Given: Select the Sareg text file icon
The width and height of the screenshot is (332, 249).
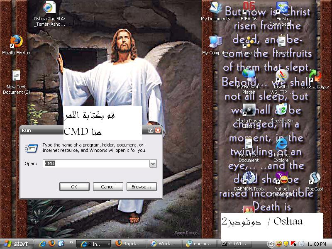Looking at the screenshot, I should [x=282, y=41].
